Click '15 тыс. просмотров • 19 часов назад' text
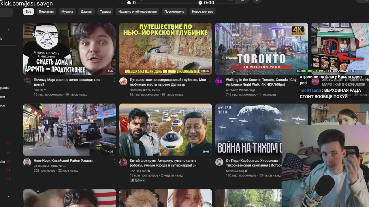Viewport: 369px width, 207px height. click(x=61, y=95)
